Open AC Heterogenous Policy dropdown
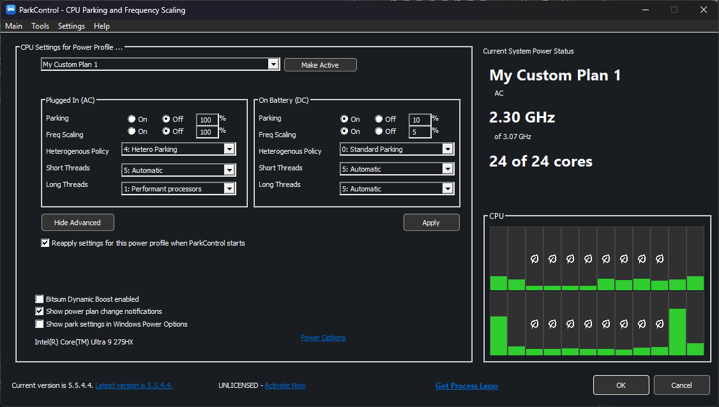The height and width of the screenshot is (407, 719). pyautogui.click(x=179, y=149)
